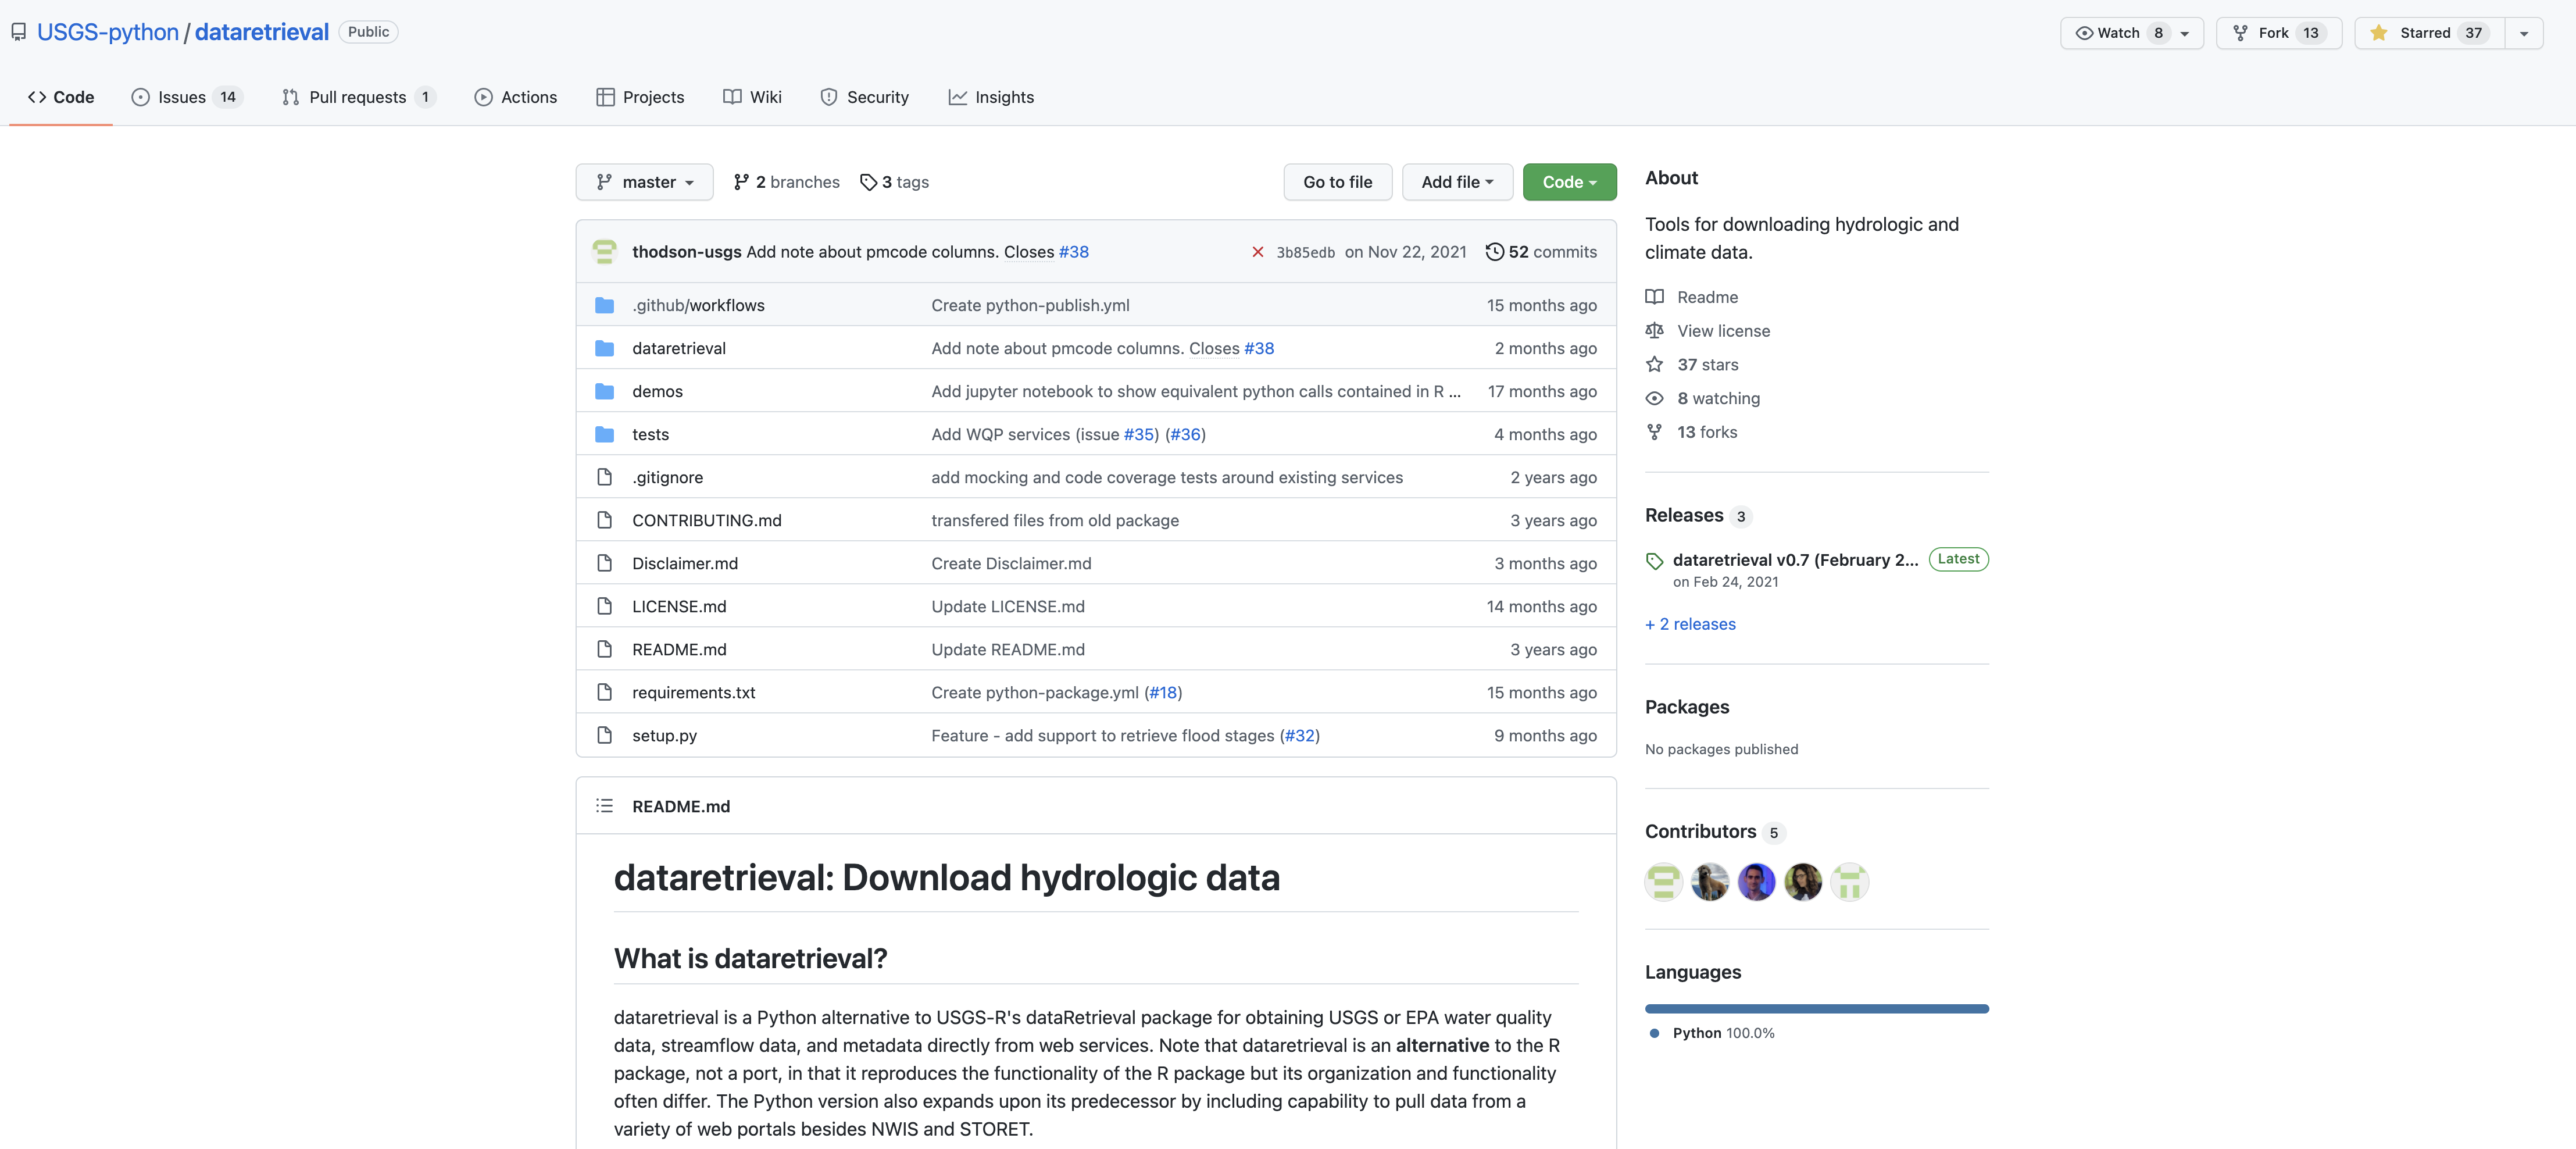Click the demos folder icon

(x=604, y=391)
